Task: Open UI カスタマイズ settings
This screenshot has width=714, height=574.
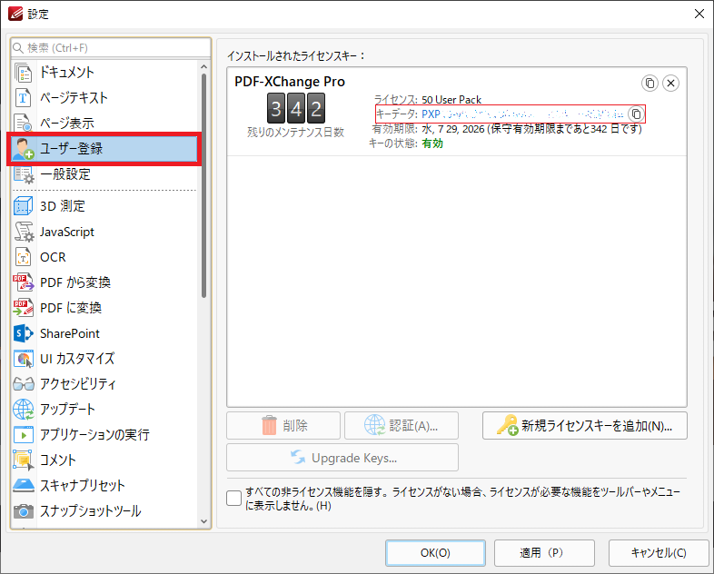Action: pyautogui.click(x=104, y=359)
